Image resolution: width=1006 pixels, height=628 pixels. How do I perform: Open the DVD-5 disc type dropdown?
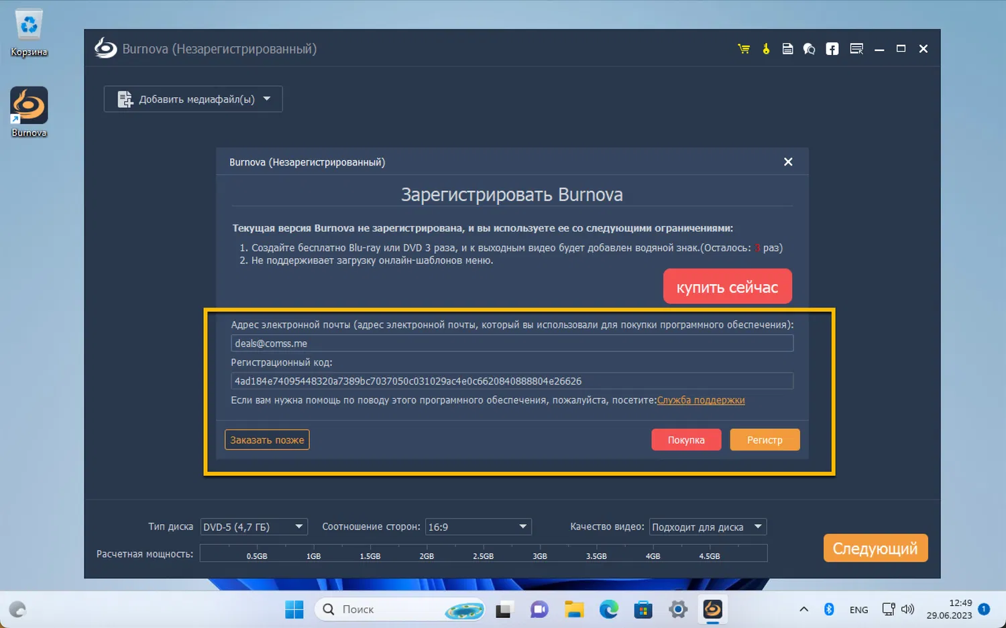[299, 527]
